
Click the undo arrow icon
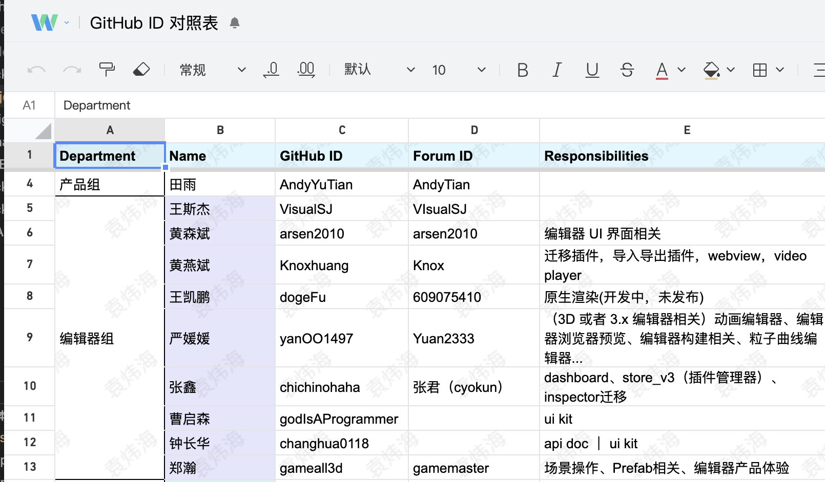[36, 70]
